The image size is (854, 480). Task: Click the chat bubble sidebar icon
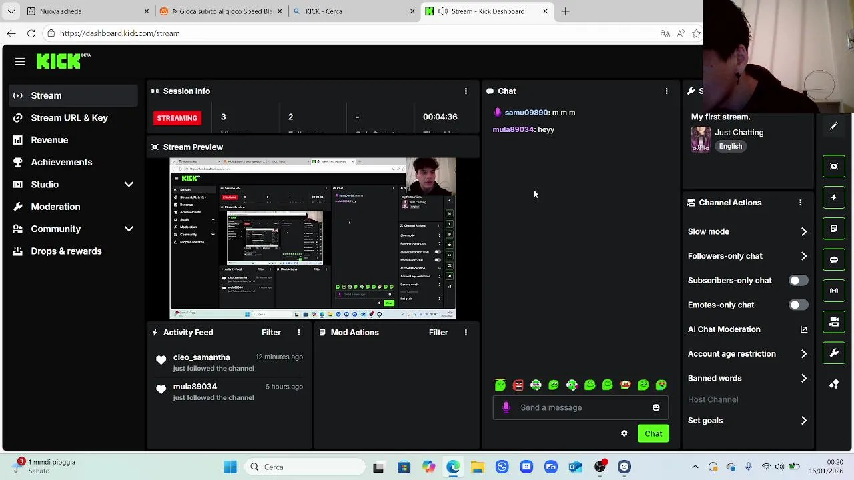click(x=834, y=260)
